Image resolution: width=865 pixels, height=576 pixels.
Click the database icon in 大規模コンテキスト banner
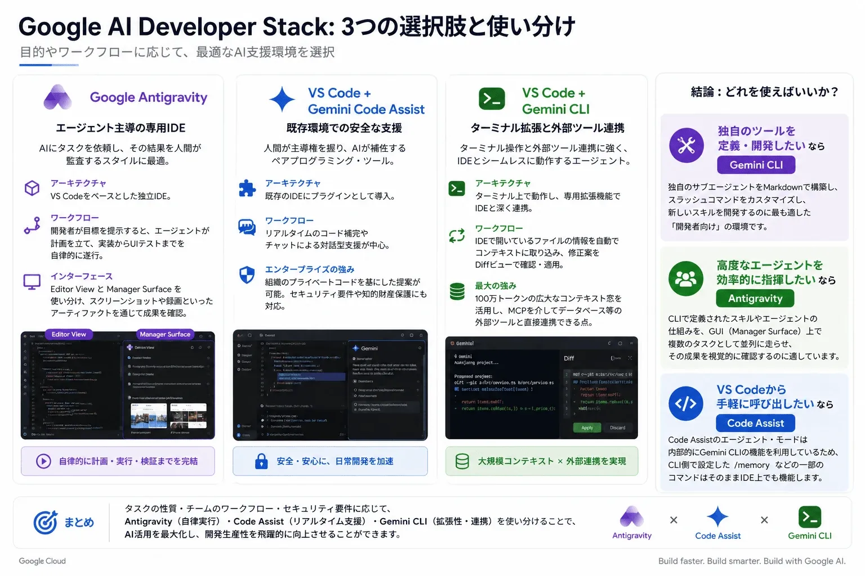(x=462, y=461)
